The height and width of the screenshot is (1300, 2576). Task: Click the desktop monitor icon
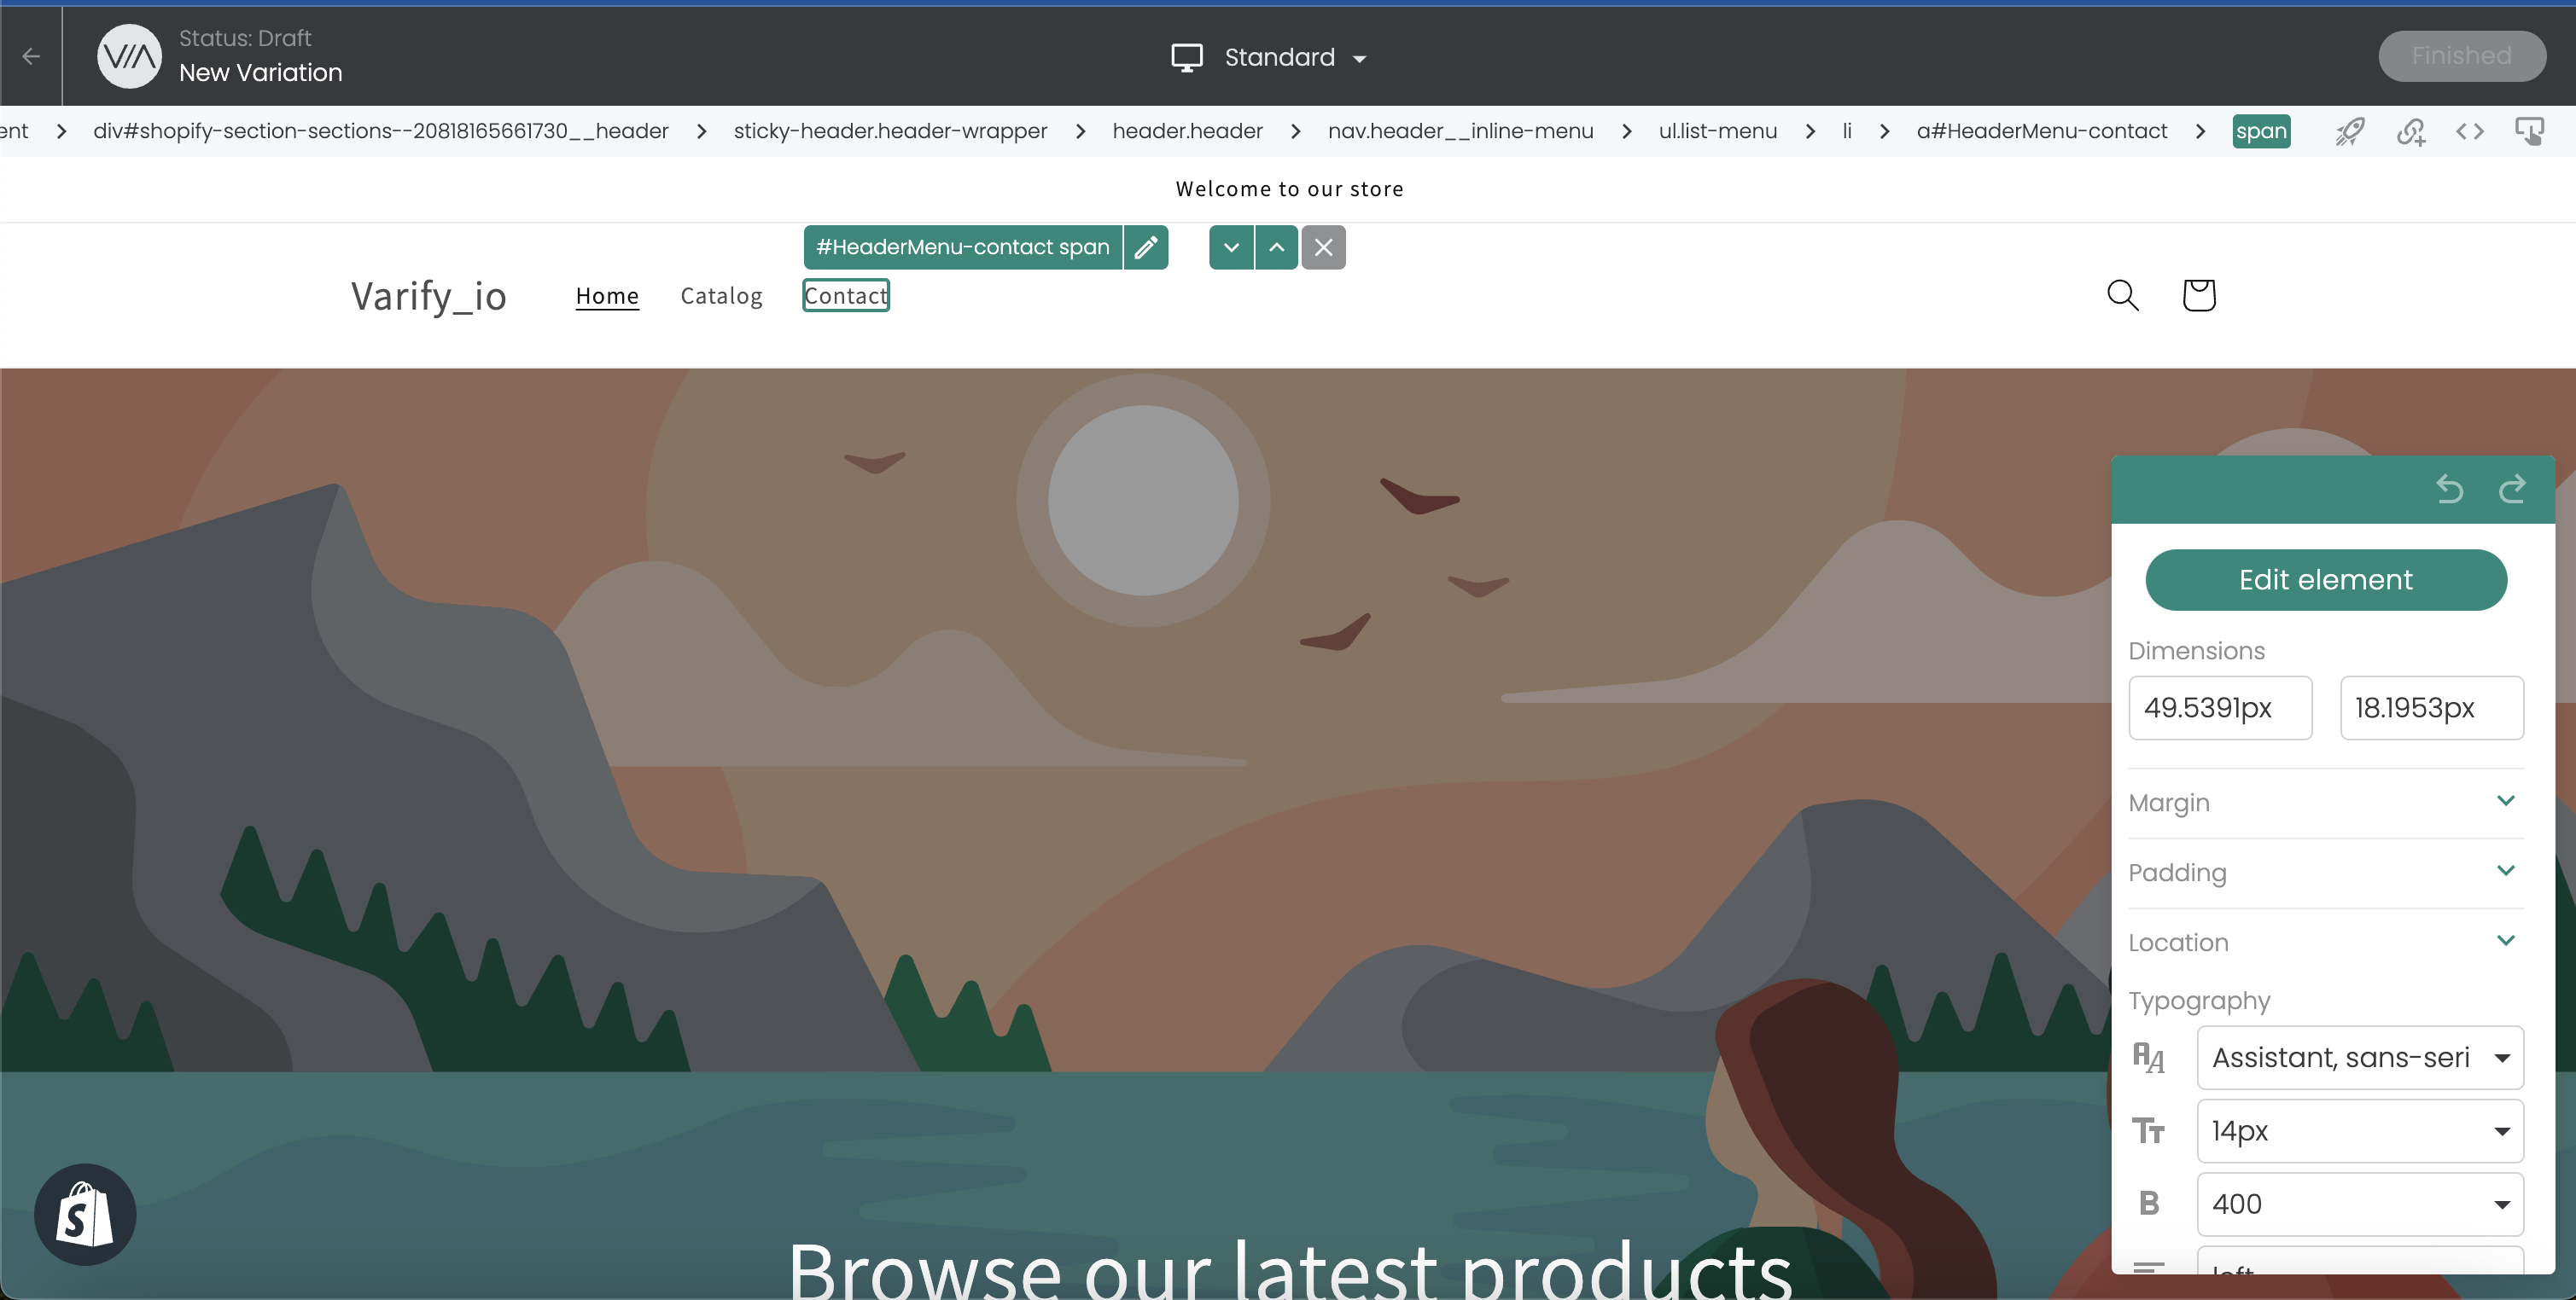1187,57
